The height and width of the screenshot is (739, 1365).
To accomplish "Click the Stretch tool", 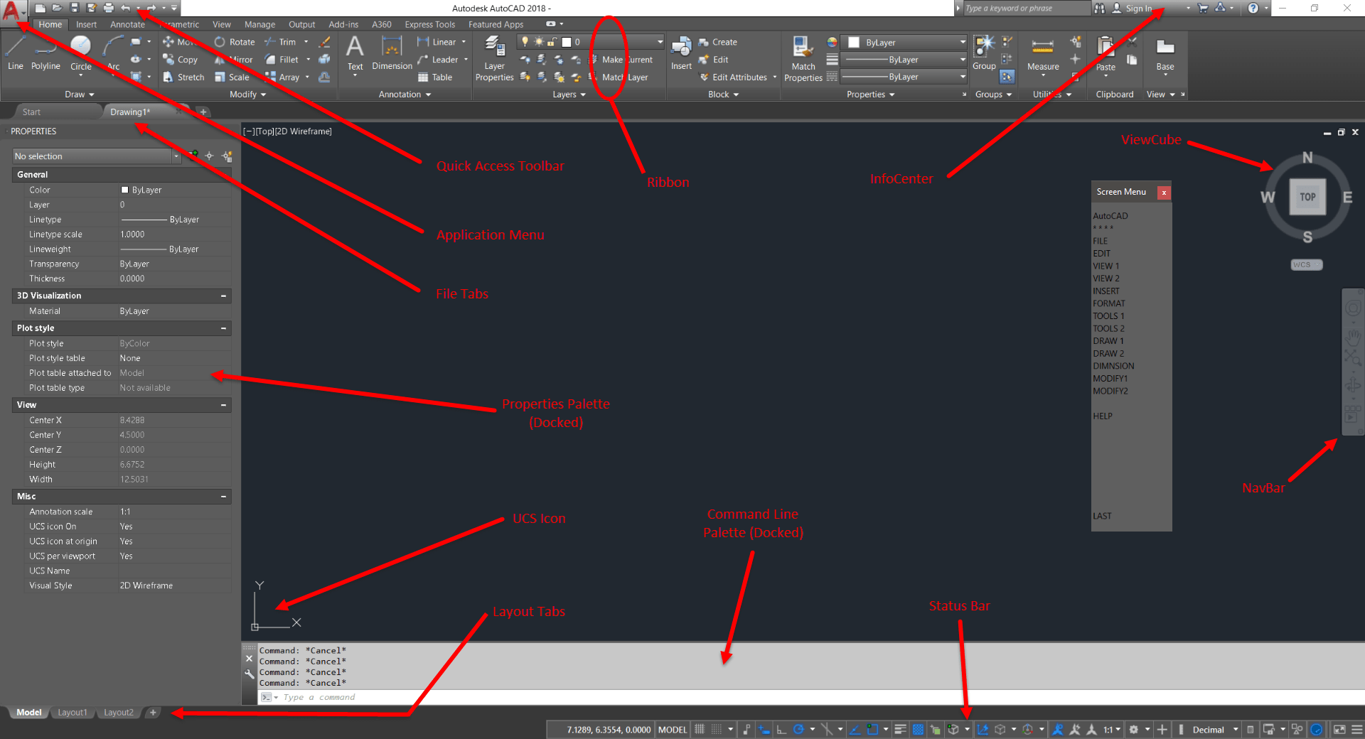I will tap(183, 77).
